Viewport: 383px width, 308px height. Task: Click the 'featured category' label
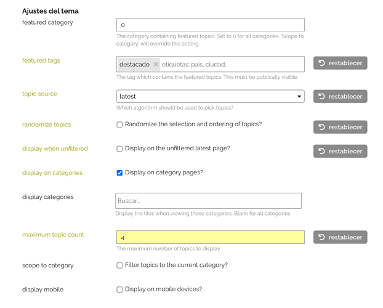pos(47,22)
